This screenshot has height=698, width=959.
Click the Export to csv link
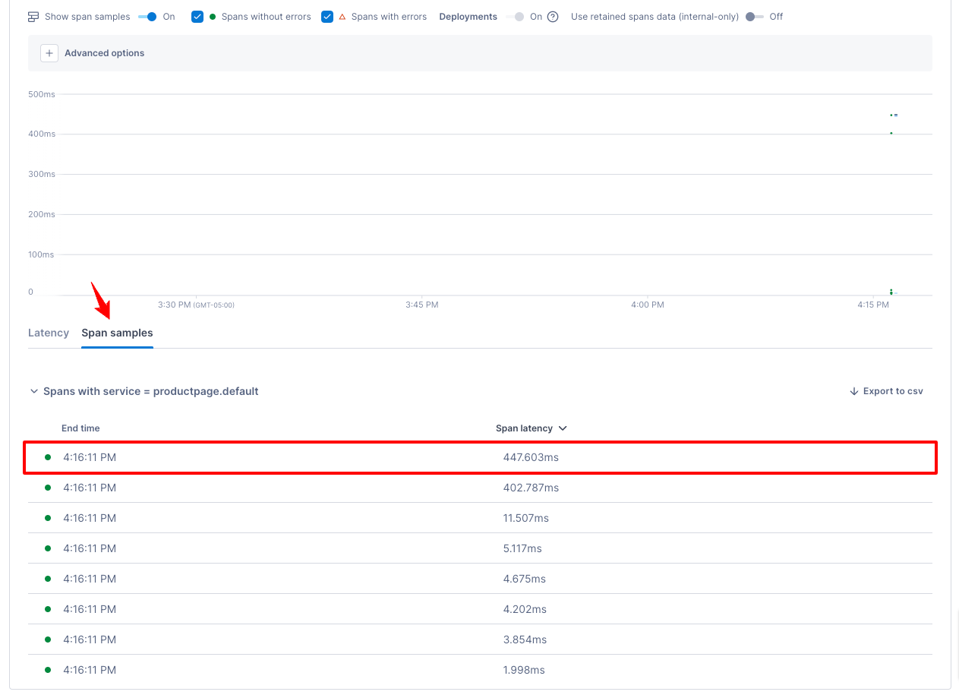tap(893, 391)
